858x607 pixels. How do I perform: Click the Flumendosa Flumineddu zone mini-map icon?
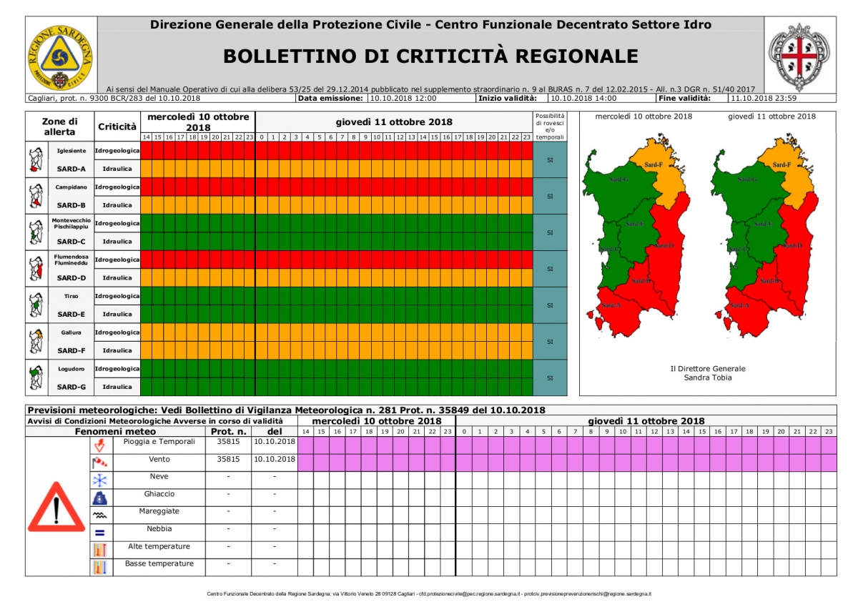click(x=35, y=268)
